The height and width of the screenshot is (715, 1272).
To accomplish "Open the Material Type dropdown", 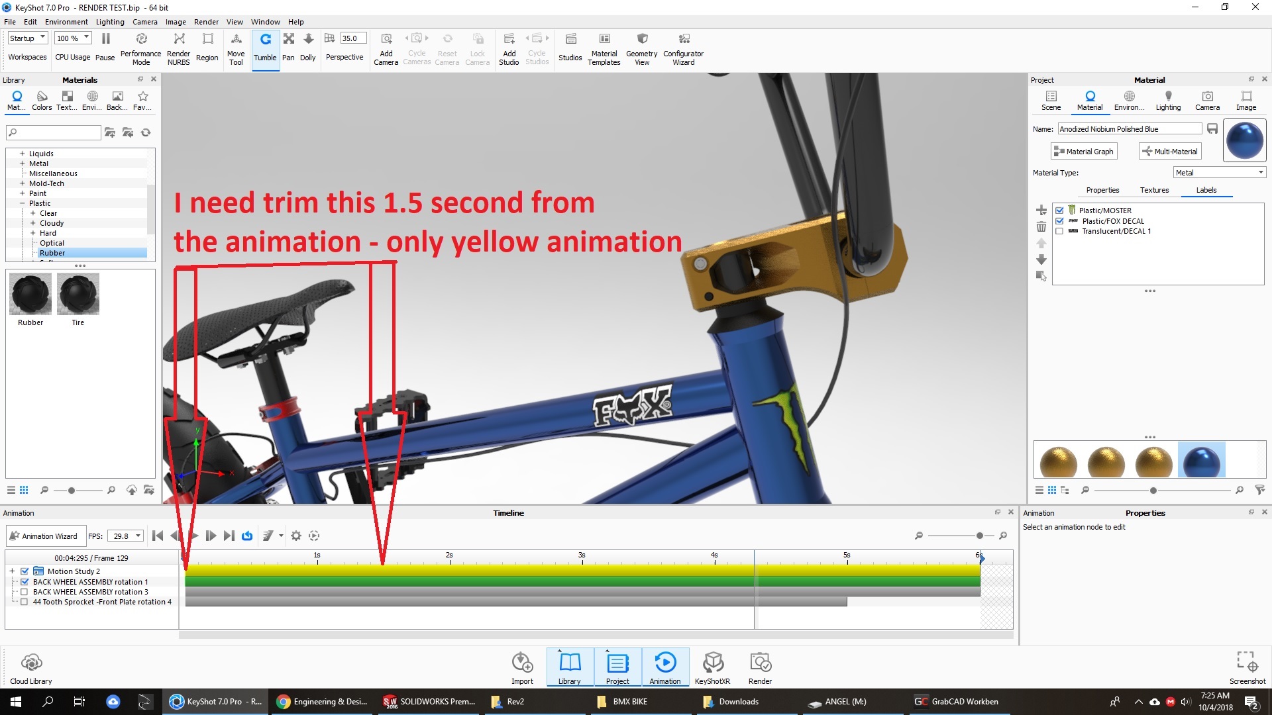I will pyautogui.click(x=1219, y=173).
